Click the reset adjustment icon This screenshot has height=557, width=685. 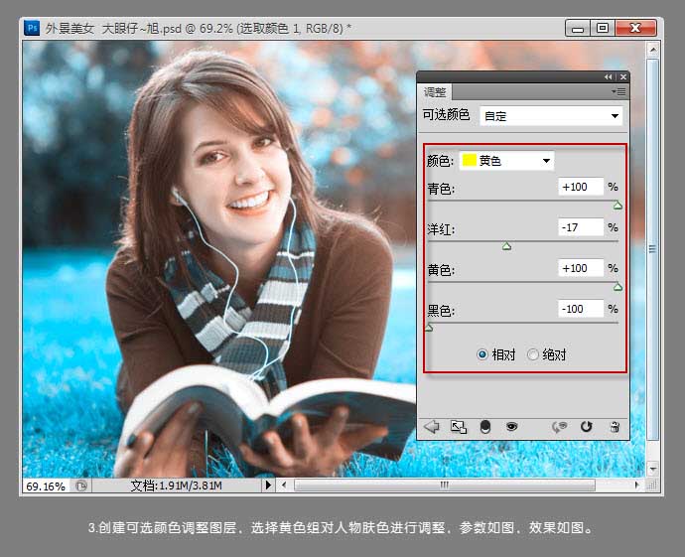pyautogui.click(x=587, y=426)
